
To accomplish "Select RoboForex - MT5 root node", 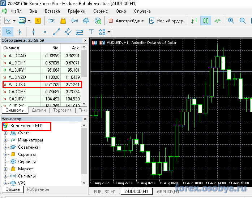I will point(23,126).
